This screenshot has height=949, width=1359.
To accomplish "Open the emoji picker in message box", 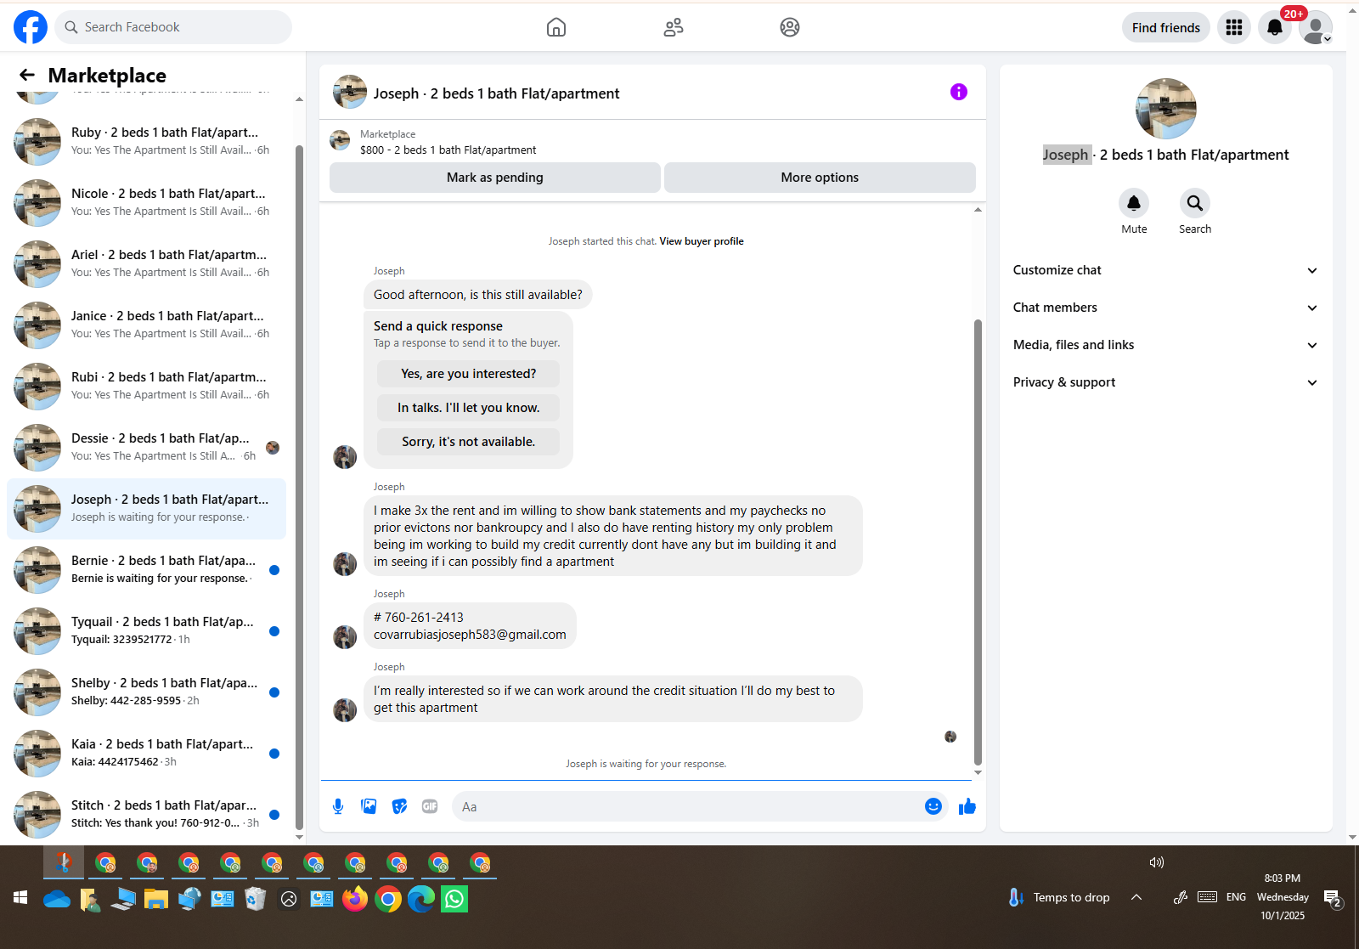I will point(933,806).
